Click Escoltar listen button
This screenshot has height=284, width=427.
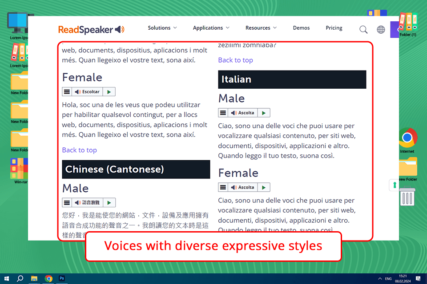[x=87, y=92]
